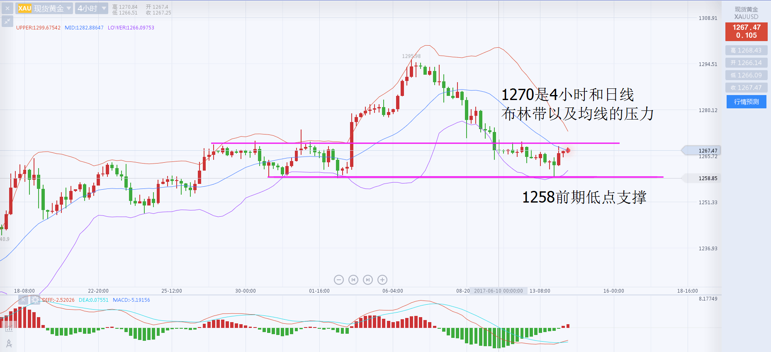
Task: Click the XAUUSD symbol text in right panel
Action: point(747,17)
